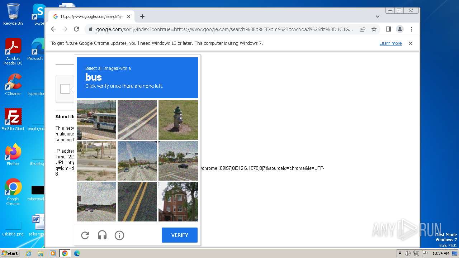The image size is (459, 258).
Task: Open the Action Center flag icon
Action: [x=425, y=253]
